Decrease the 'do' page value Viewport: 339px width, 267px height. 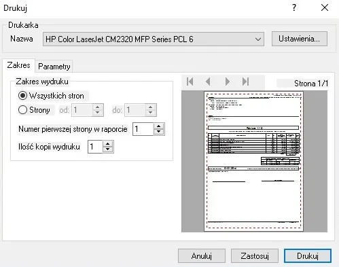coord(150,113)
